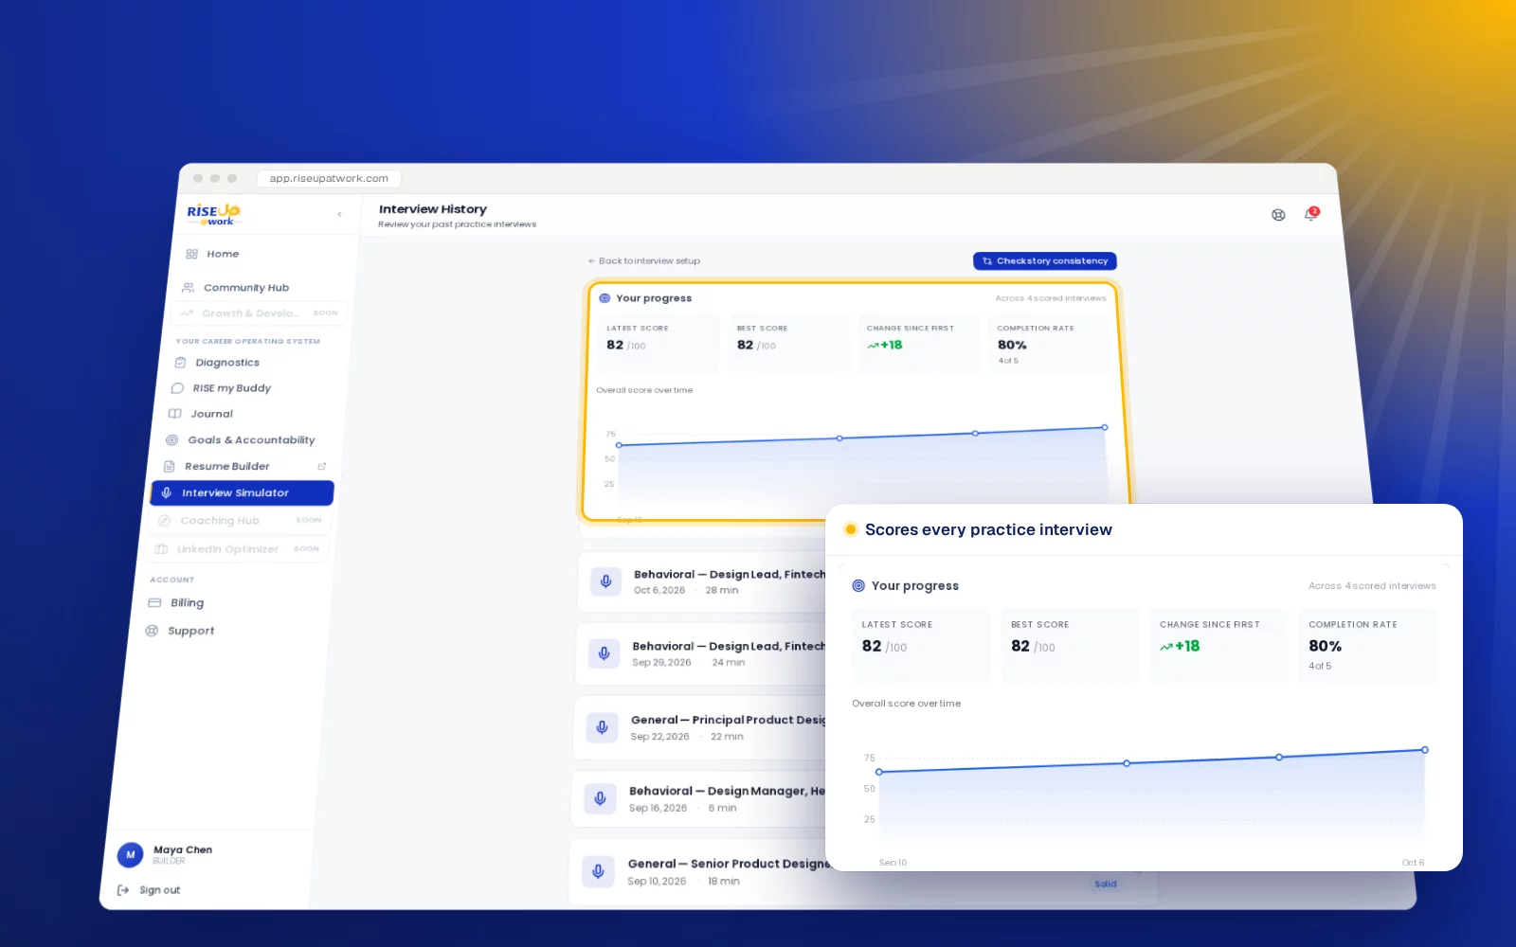Screen dimensions: 1516x947
Task: Click Back to interview setup link
Action: coord(644,260)
